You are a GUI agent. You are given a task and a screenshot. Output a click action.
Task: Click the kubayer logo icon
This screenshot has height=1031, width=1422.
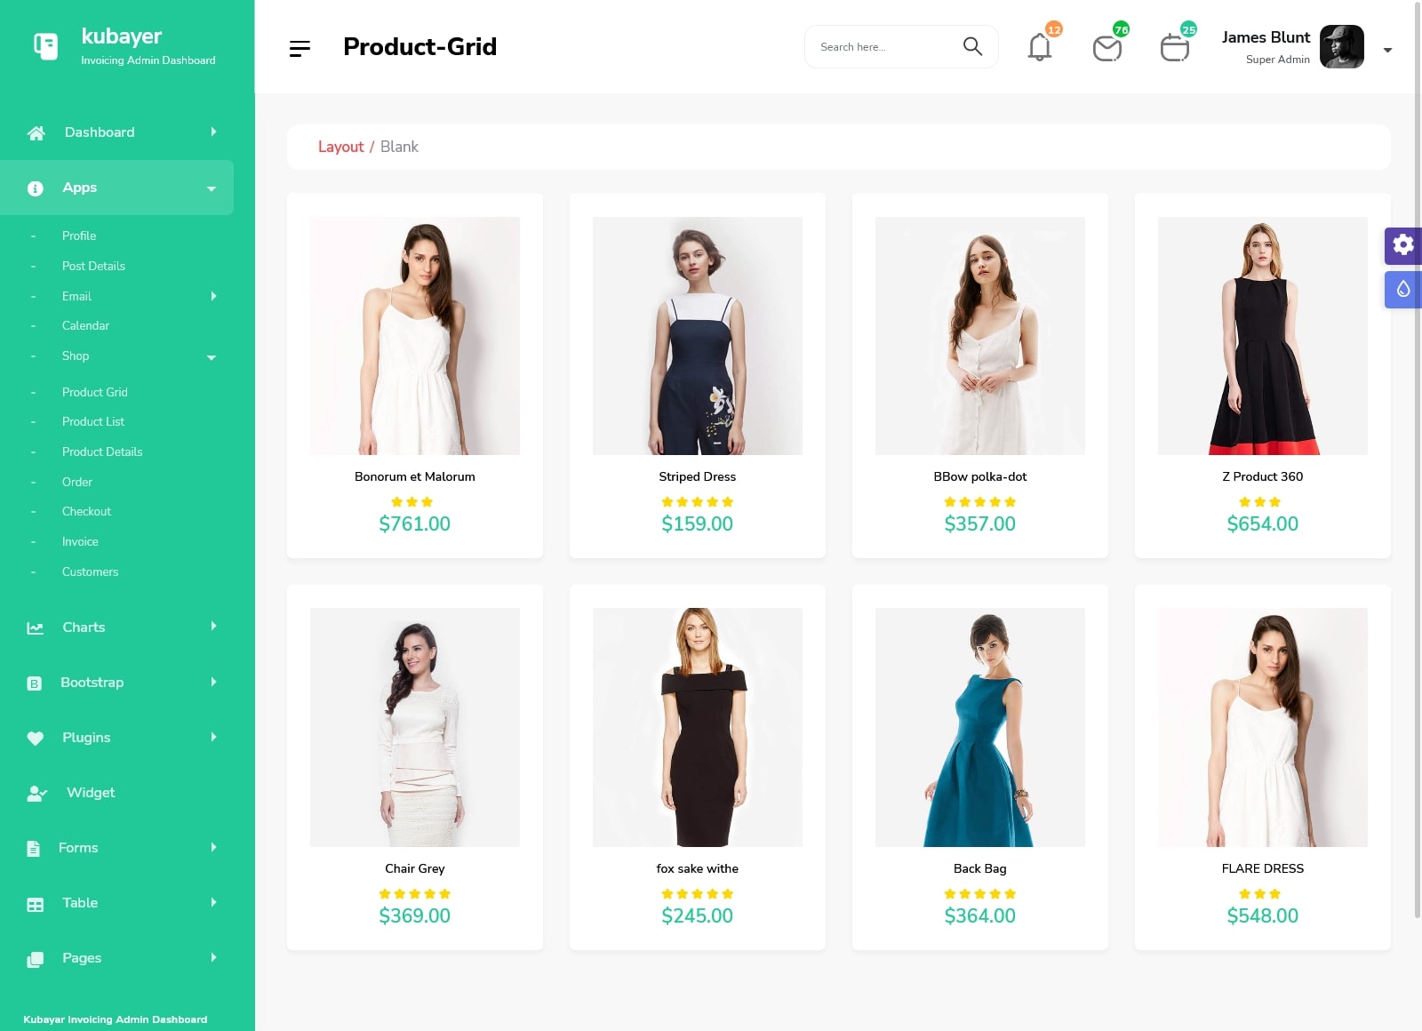45,46
